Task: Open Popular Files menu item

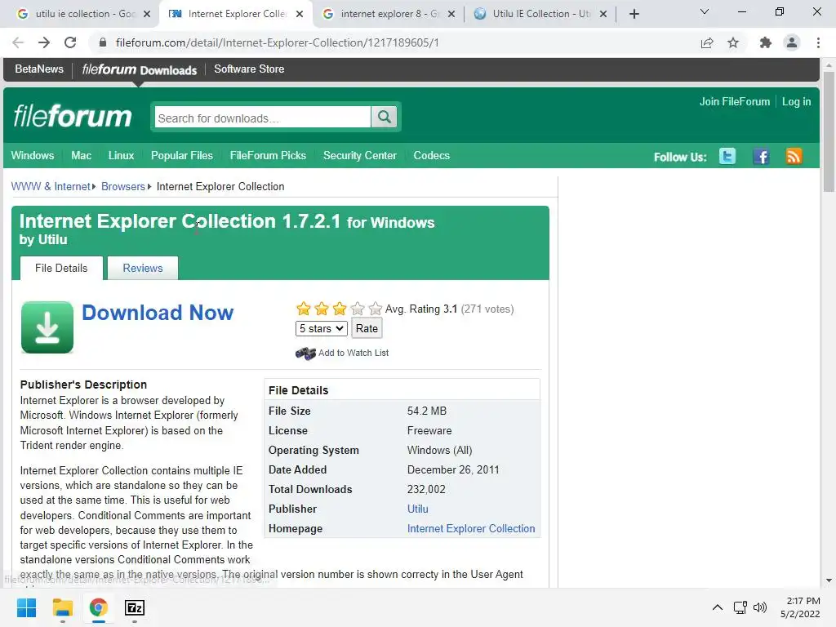Action: click(x=182, y=156)
